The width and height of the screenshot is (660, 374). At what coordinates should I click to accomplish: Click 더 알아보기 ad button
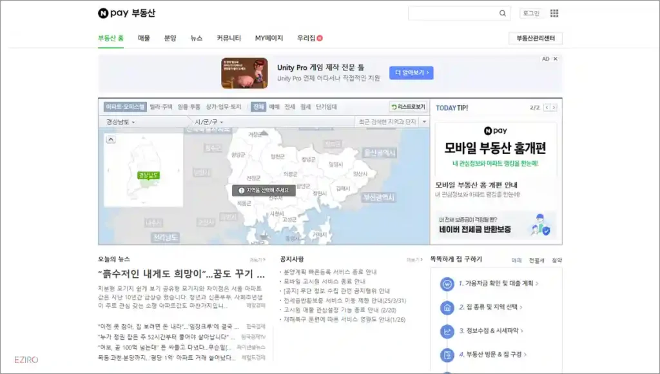pos(411,73)
